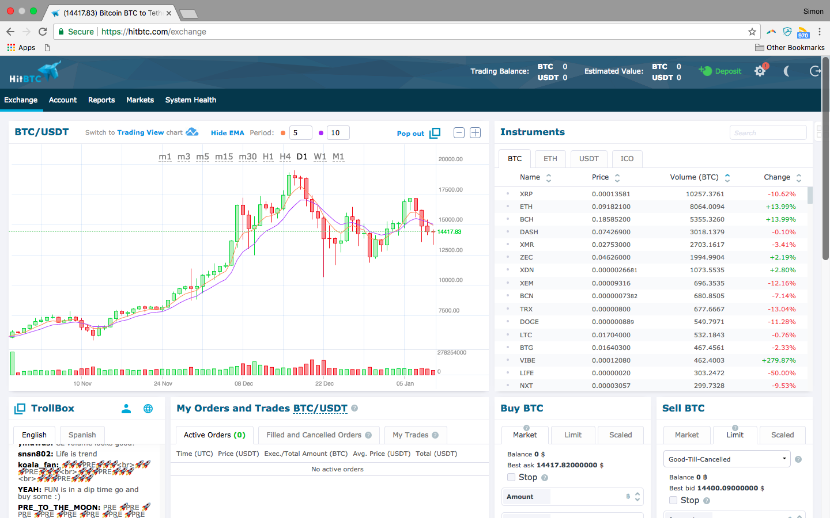The height and width of the screenshot is (518, 830).
Task: Switch TrollBox to Spanish
Action: pyautogui.click(x=82, y=435)
